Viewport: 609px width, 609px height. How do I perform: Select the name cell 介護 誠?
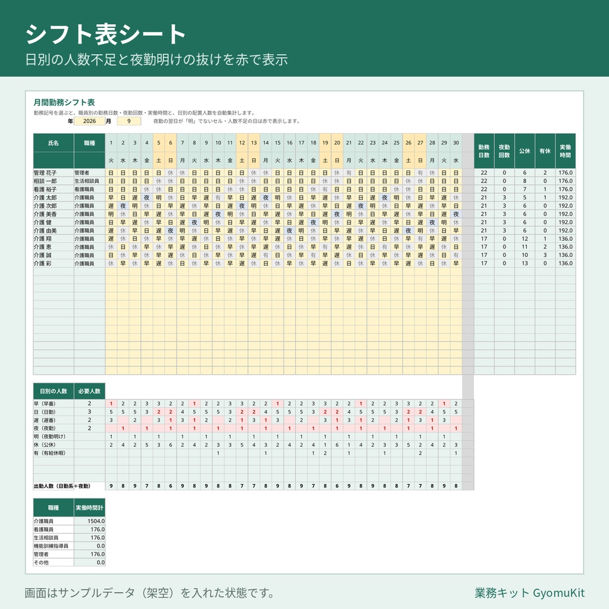pyautogui.click(x=54, y=255)
